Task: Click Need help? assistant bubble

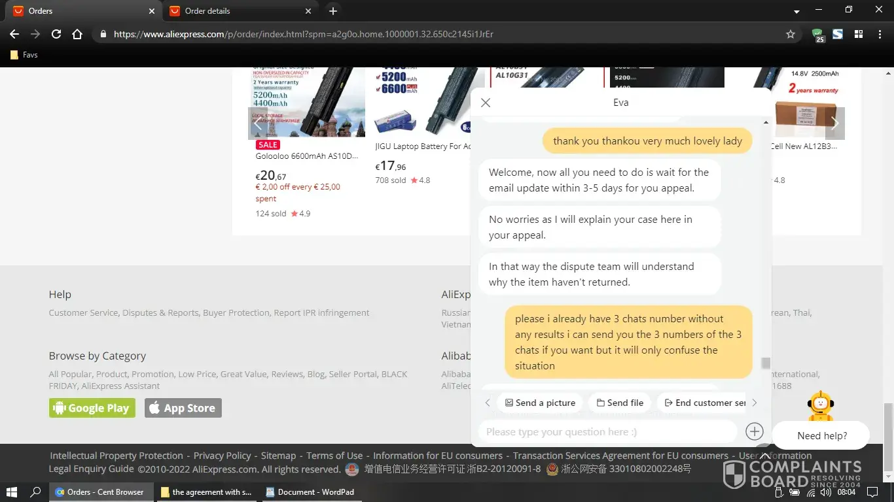Action: (x=821, y=435)
